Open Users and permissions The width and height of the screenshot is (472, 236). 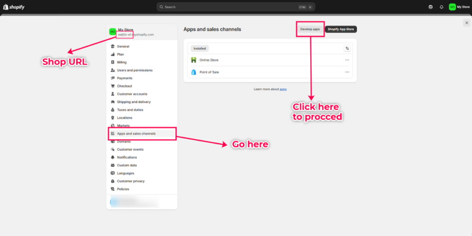click(x=142, y=70)
